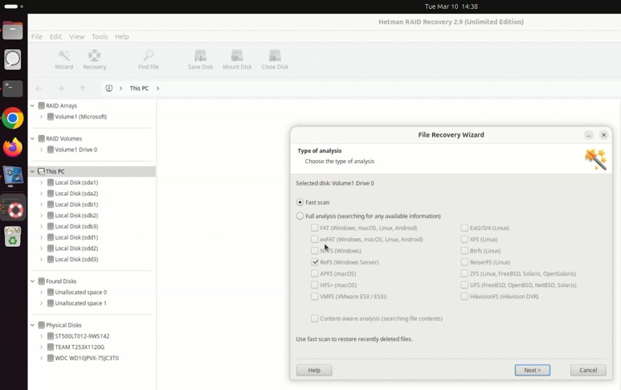Enable Content-aware analysis checkbox

[314, 318]
